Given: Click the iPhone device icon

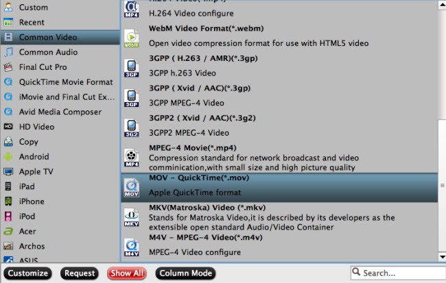Looking at the screenshot, I should point(8,201).
